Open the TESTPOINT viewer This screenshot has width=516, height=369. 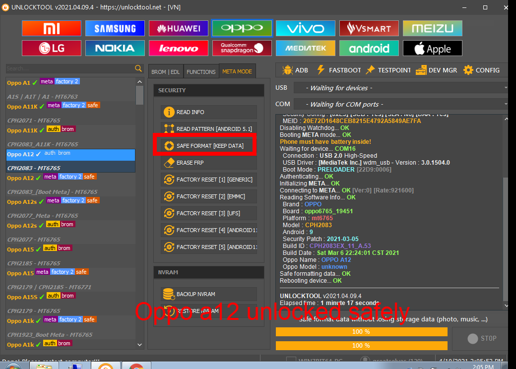pos(388,70)
